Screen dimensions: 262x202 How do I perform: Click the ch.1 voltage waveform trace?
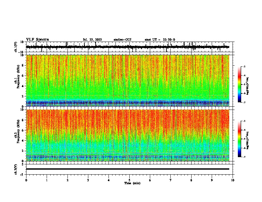pos(128,47)
